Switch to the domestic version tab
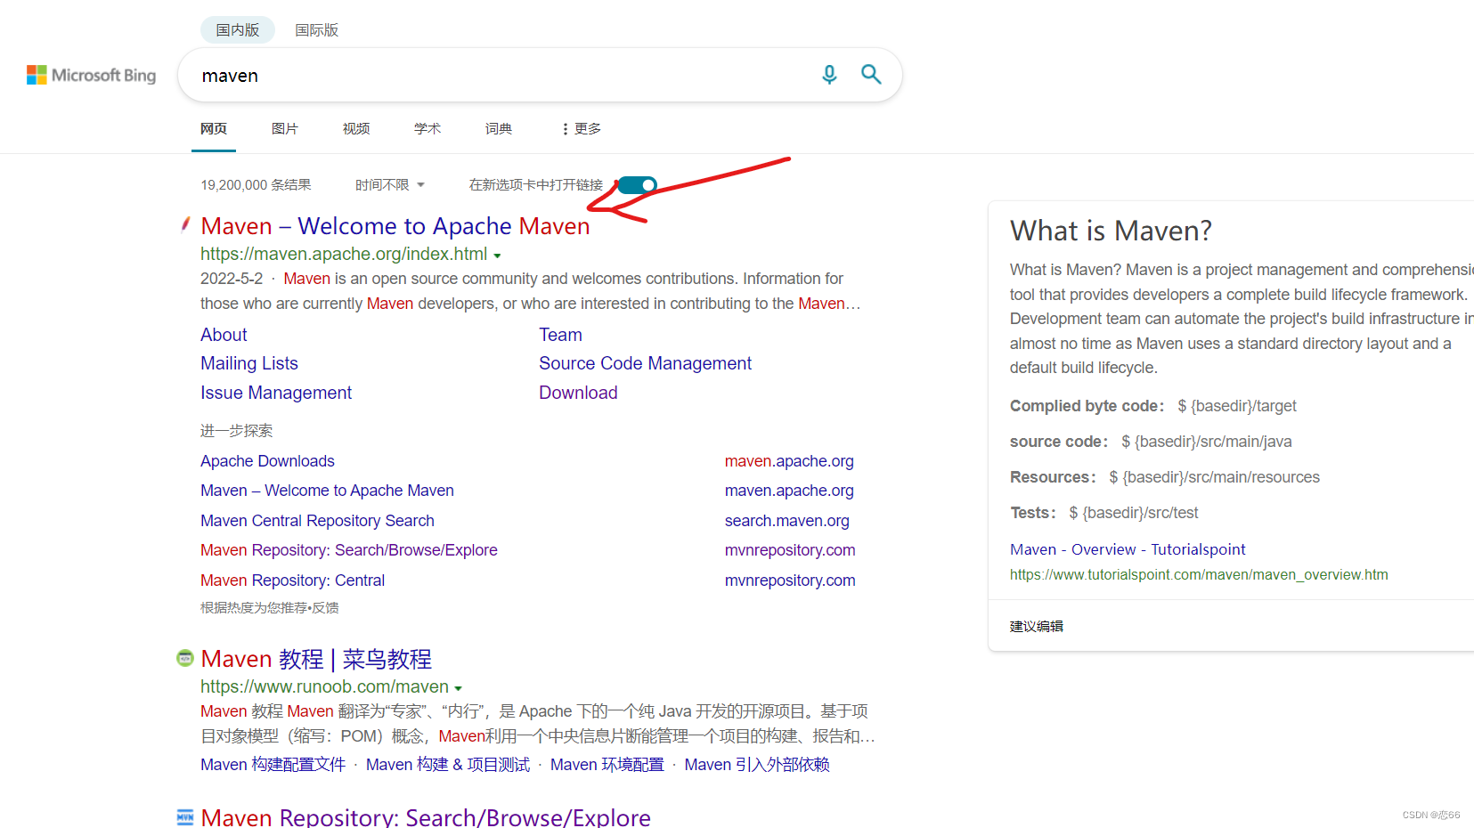Image resolution: width=1474 pixels, height=828 pixels. (x=238, y=30)
